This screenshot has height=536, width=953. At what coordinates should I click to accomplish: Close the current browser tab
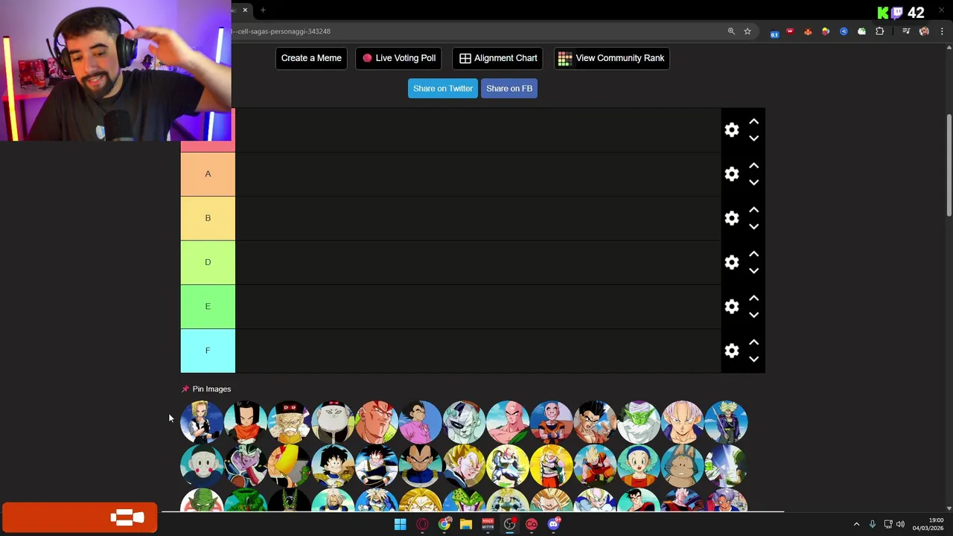pos(245,10)
